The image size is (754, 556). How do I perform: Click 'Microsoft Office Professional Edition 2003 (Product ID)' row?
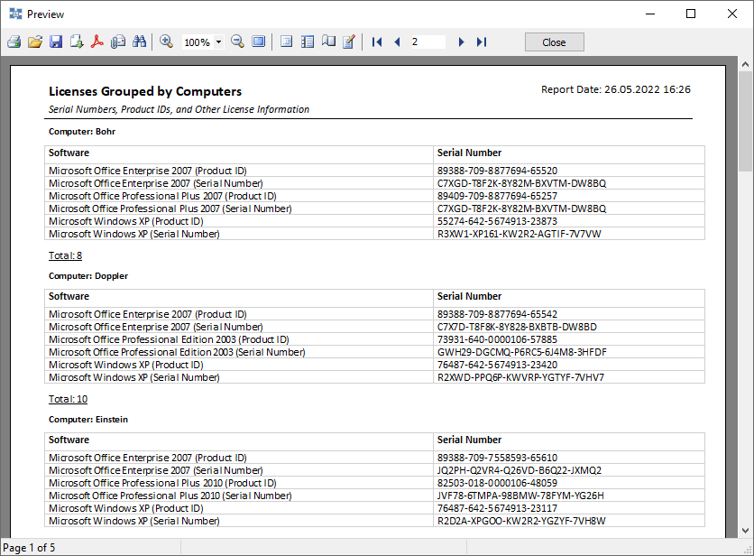(169, 340)
